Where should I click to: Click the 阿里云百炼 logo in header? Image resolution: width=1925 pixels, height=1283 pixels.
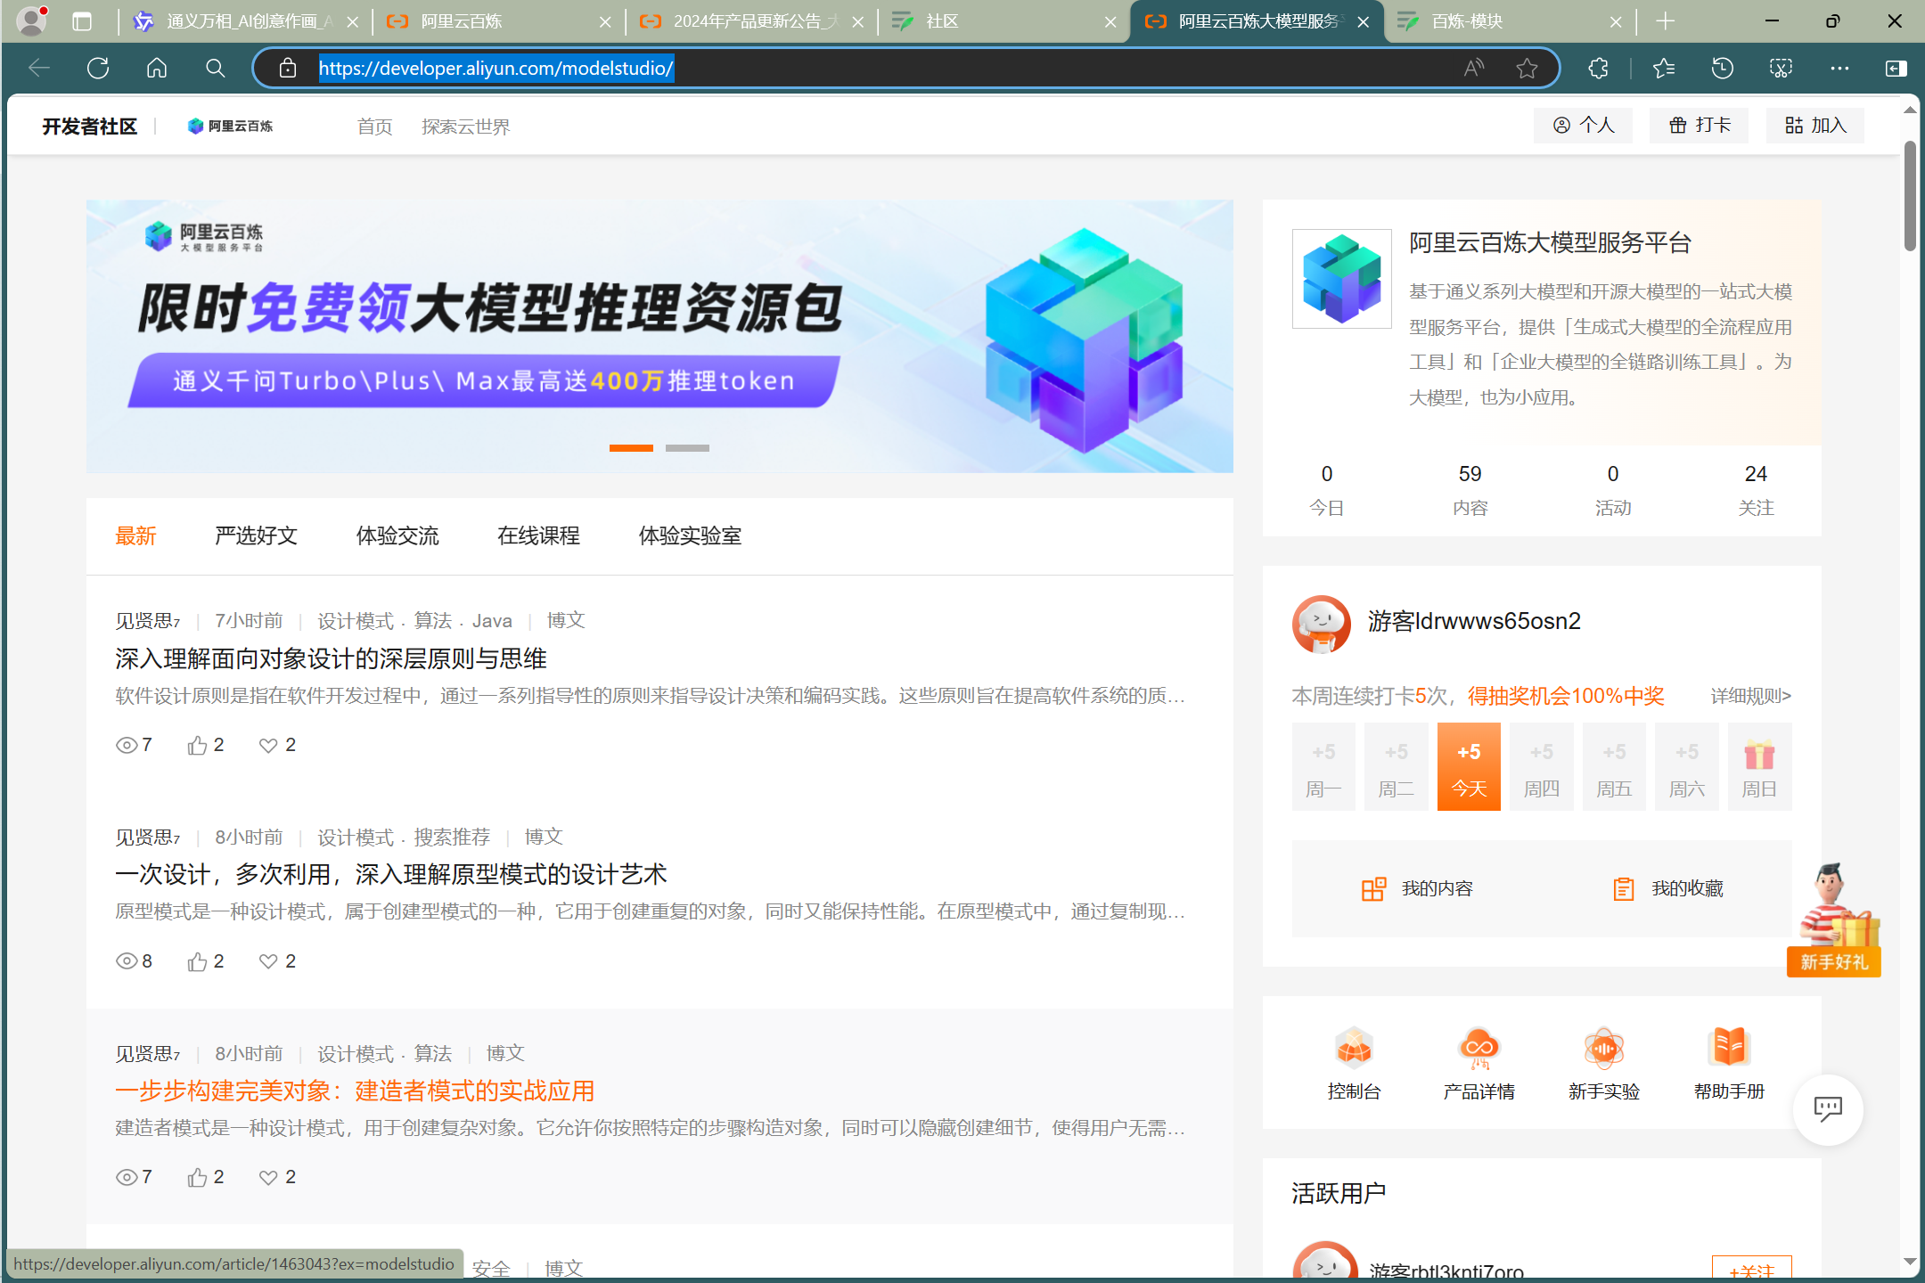[230, 127]
